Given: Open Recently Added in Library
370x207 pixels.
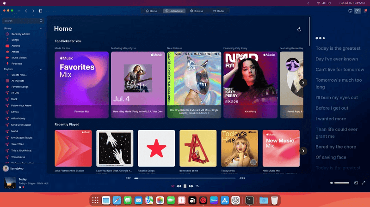Looking at the screenshot, I should (20, 34).
